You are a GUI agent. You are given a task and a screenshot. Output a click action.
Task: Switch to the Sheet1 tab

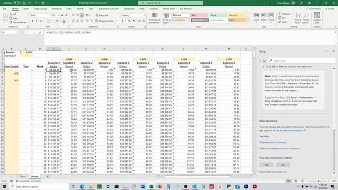point(23,177)
